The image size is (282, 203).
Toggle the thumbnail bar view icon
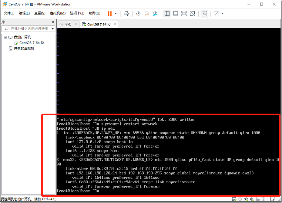[x=176, y=13]
